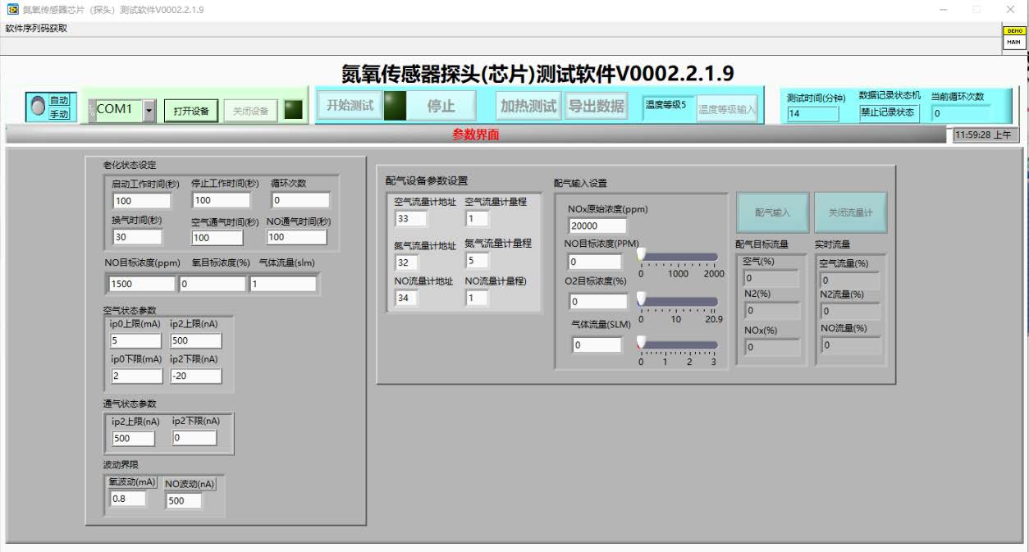The width and height of the screenshot is (1029, 552).
Task: Click the 关闭设备 button
Action: coord(250,111)
